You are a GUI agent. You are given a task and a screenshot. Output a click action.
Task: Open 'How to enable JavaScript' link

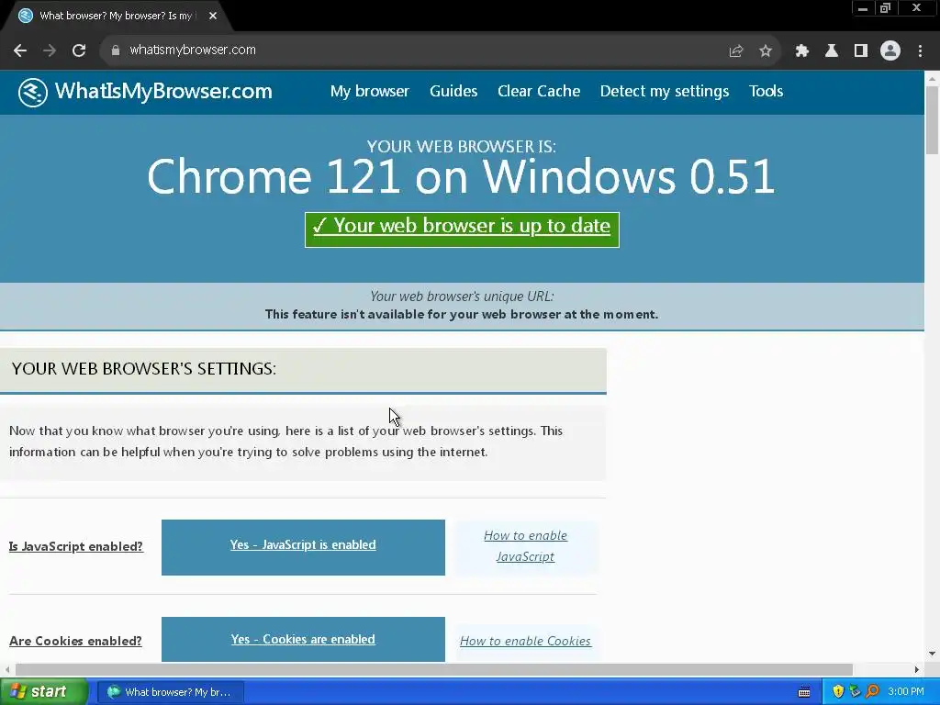(x=525, y=546)
